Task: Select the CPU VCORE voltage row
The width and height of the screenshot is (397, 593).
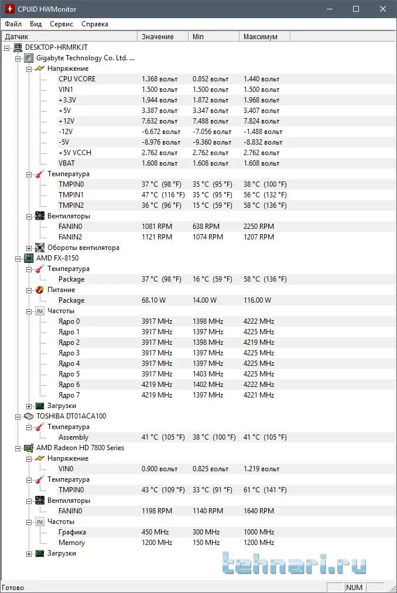Action: click(x=77, y=79)
